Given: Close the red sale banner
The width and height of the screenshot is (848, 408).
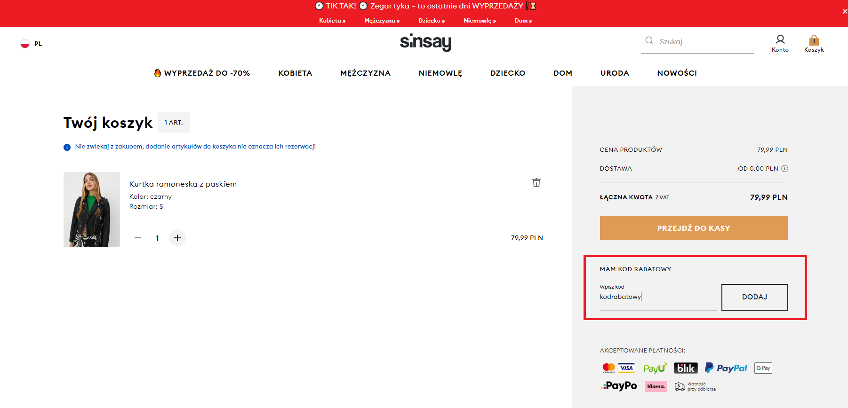Looking at the screenshot, I should (x=845, y=11).
